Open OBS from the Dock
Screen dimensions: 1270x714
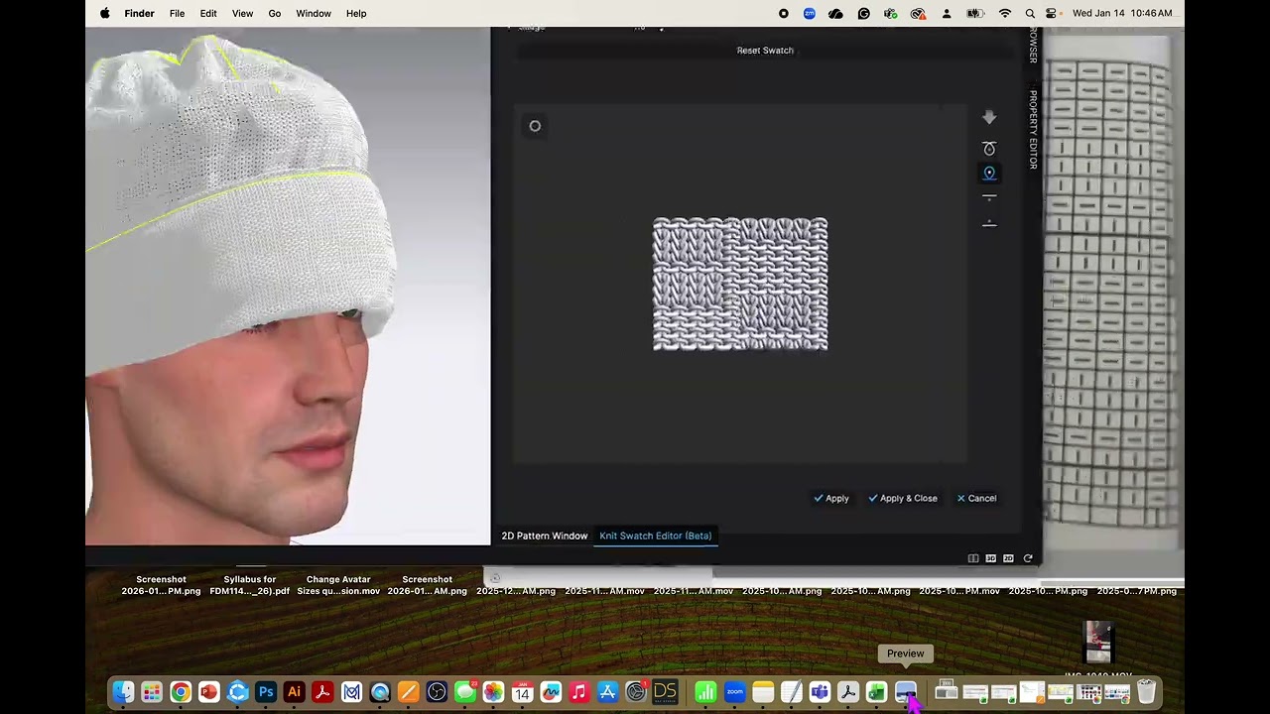[x=437, y=692]
